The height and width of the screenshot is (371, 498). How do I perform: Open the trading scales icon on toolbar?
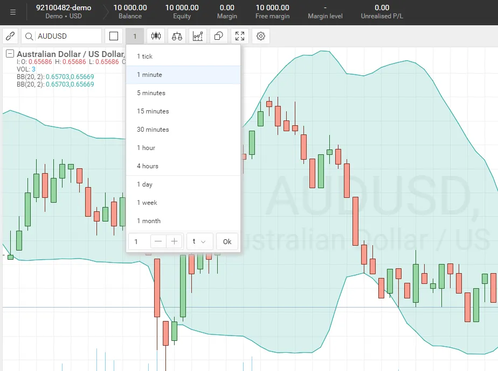176,35
